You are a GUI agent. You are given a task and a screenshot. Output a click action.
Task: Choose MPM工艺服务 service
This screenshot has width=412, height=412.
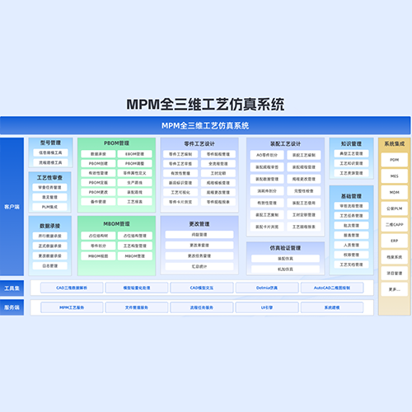point(72,307)
